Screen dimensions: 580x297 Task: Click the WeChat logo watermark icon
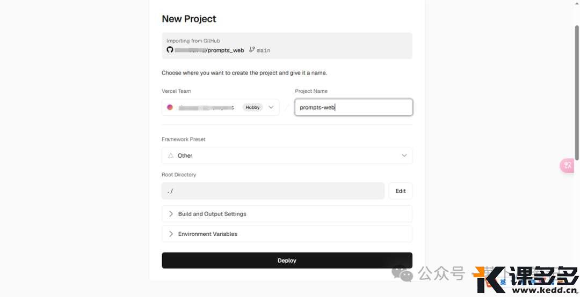[x=402, y=274]
